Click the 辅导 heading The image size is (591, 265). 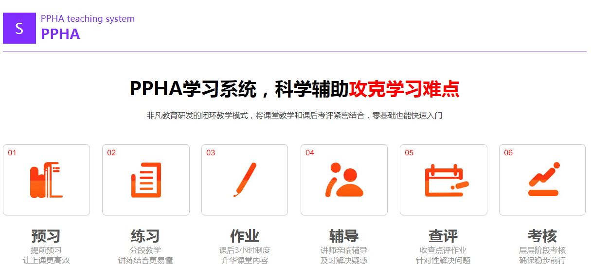click(344, 236)
